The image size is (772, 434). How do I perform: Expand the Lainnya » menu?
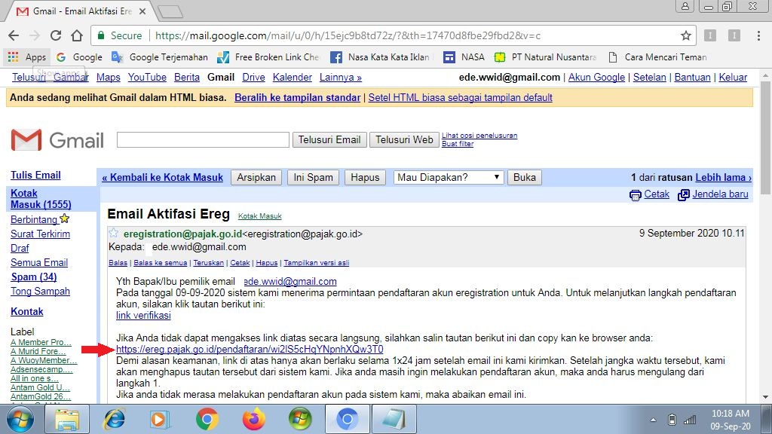(x=341, y=78)
